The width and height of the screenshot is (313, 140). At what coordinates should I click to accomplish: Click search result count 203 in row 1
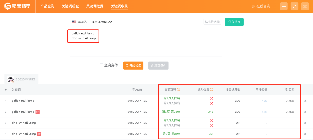point(238,101)
